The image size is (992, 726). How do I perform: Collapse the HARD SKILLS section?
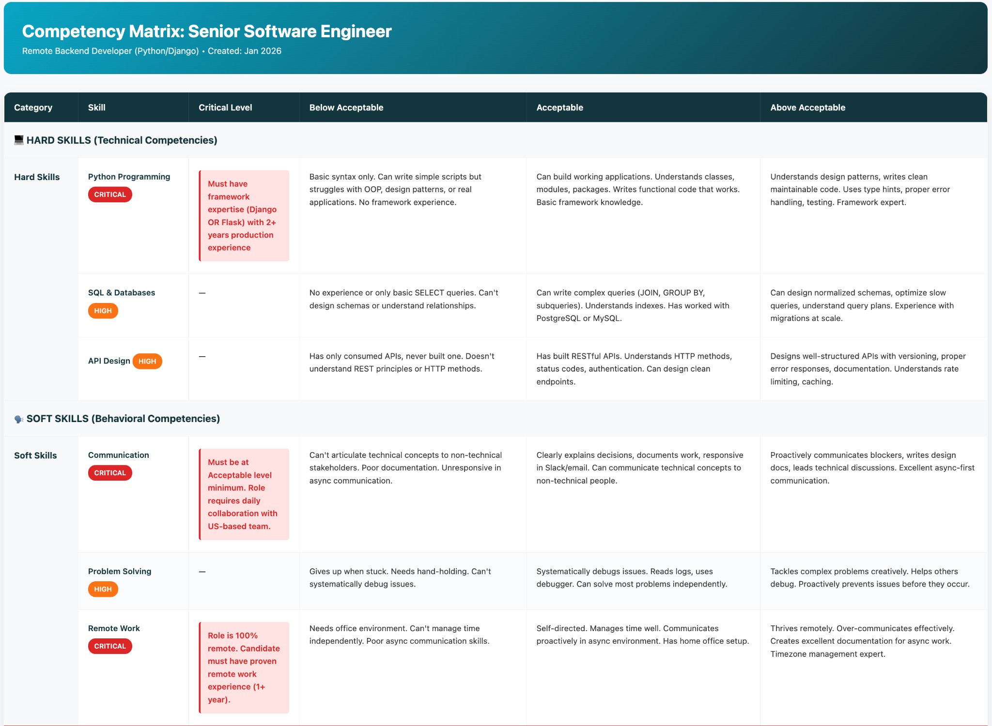pyautogui.click(x=121, y=140)
